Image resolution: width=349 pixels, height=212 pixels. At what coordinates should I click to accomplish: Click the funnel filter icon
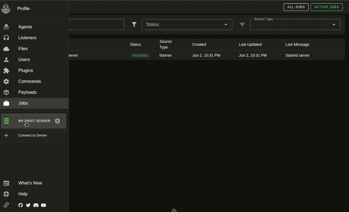[134, 25]
